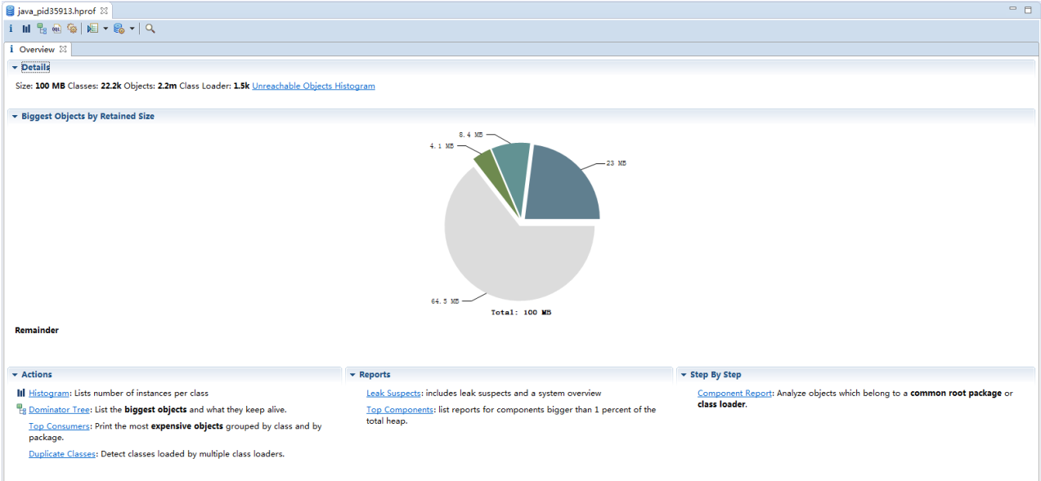The image size is (1041, 481).
Task: Click the tree icon beside Dominator Tree link
Action: 20,409
